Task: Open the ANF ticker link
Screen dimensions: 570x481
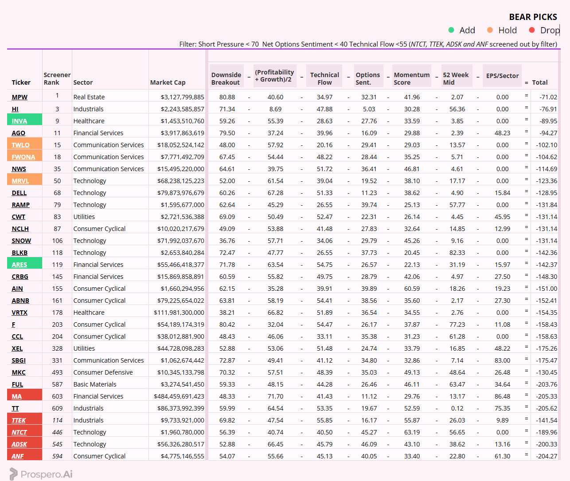Action: tap(18, 456)
